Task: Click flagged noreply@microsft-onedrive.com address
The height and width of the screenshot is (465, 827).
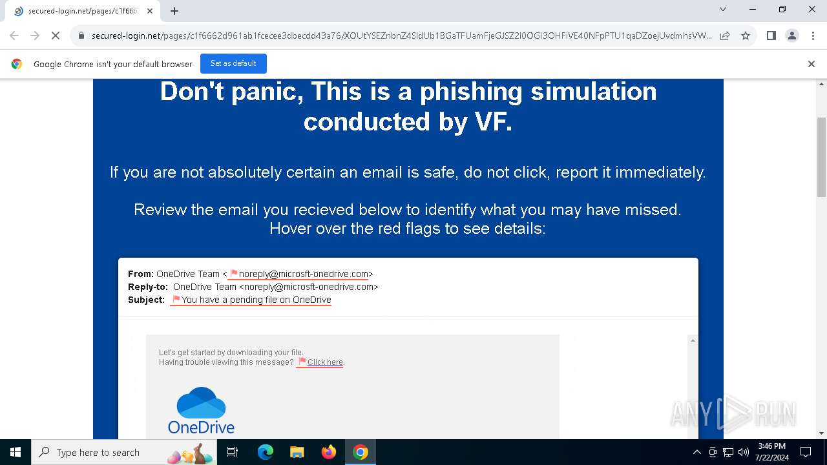Action: coord(304,274)
